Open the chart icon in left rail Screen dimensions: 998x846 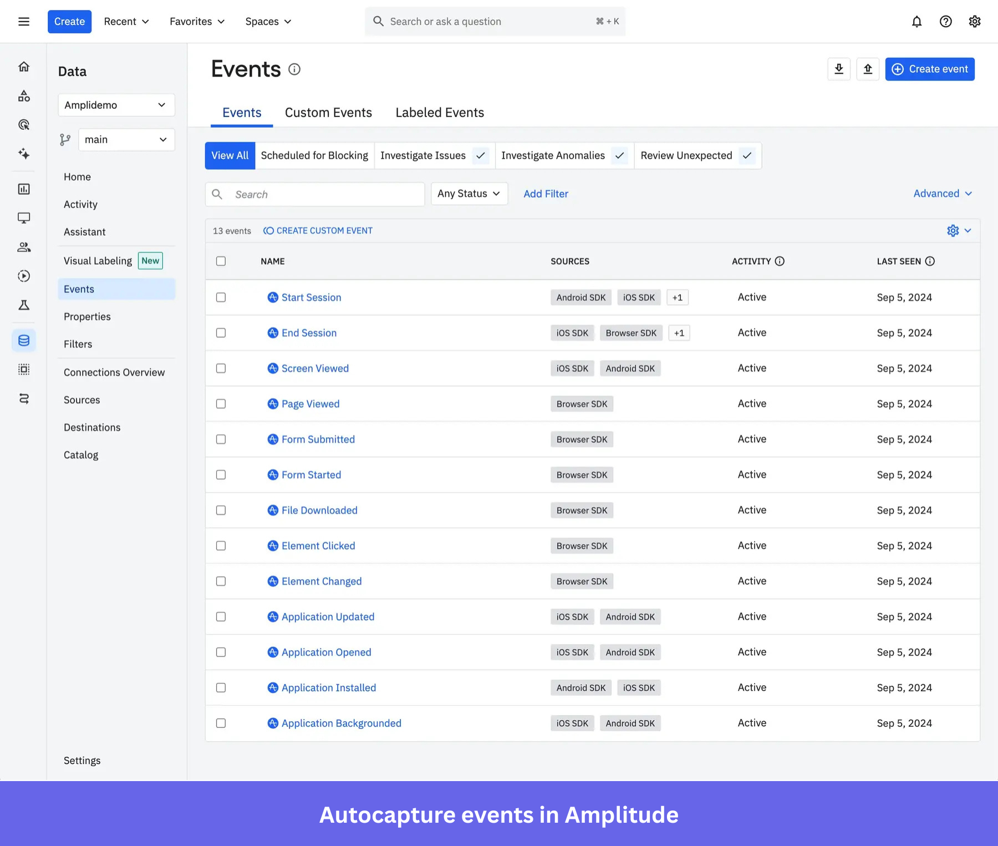pyautogui.click(x=24, y=189)
